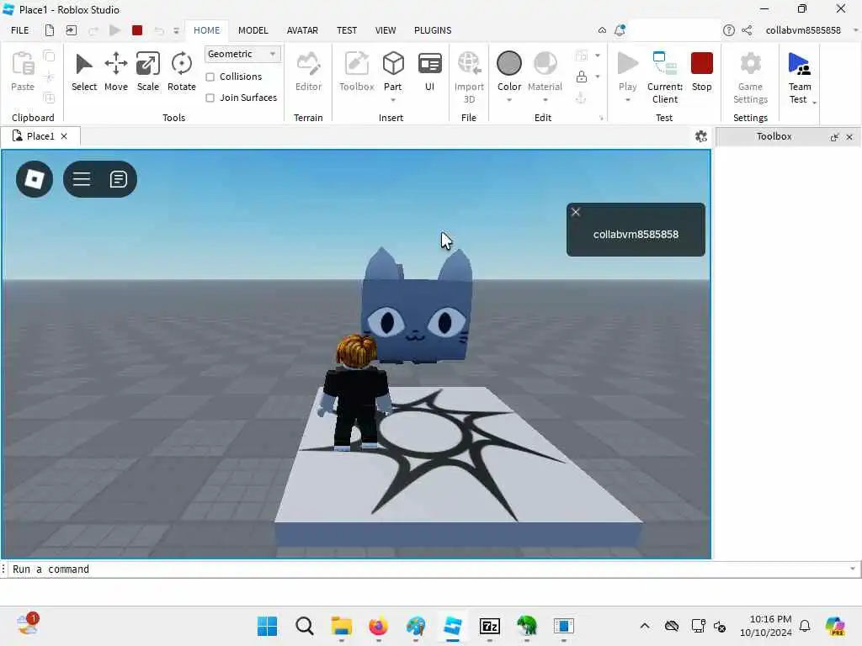
Task: Expand the Color dropdown arrow
Action: (x=509, y=101)
